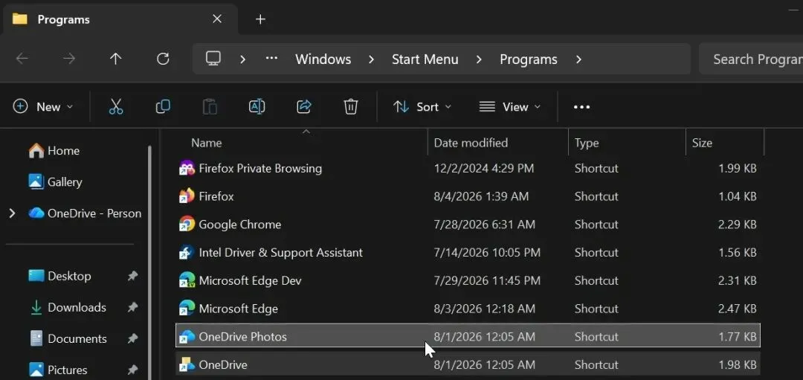The image size is (803, 380).
Task: Expand chevron after Programs breadcrumb
Action: [x=578, y=59]
